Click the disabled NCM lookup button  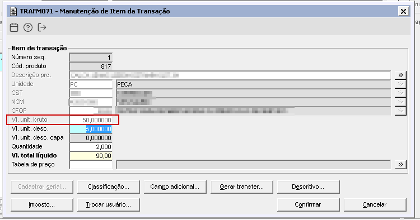point(400,102)
